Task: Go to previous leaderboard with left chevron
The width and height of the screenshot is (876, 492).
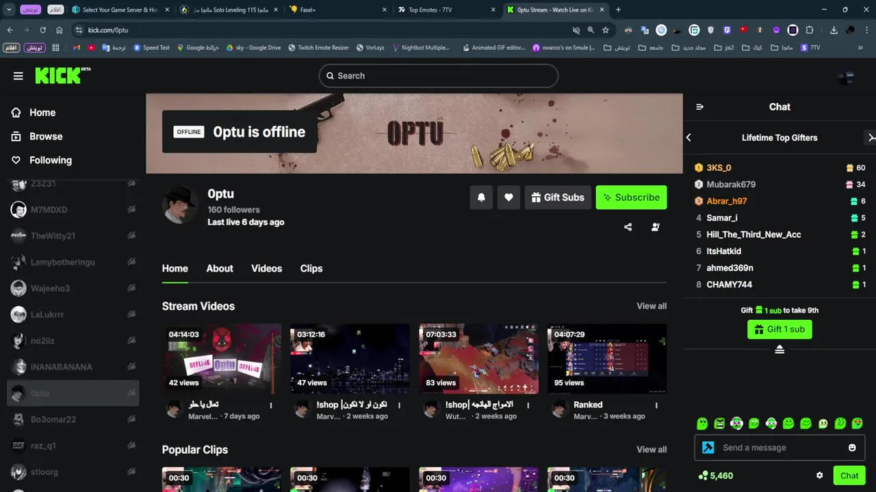Action: (688, 137)
